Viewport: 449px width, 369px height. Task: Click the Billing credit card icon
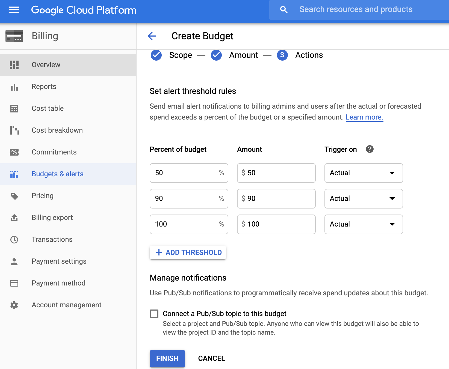point(14,36)
